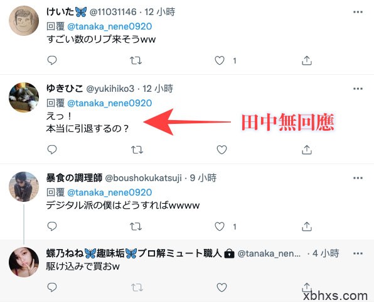Open more options on 蝶乃ねね's tweet
Screen dimensions: 374x305
pos(358,253)
